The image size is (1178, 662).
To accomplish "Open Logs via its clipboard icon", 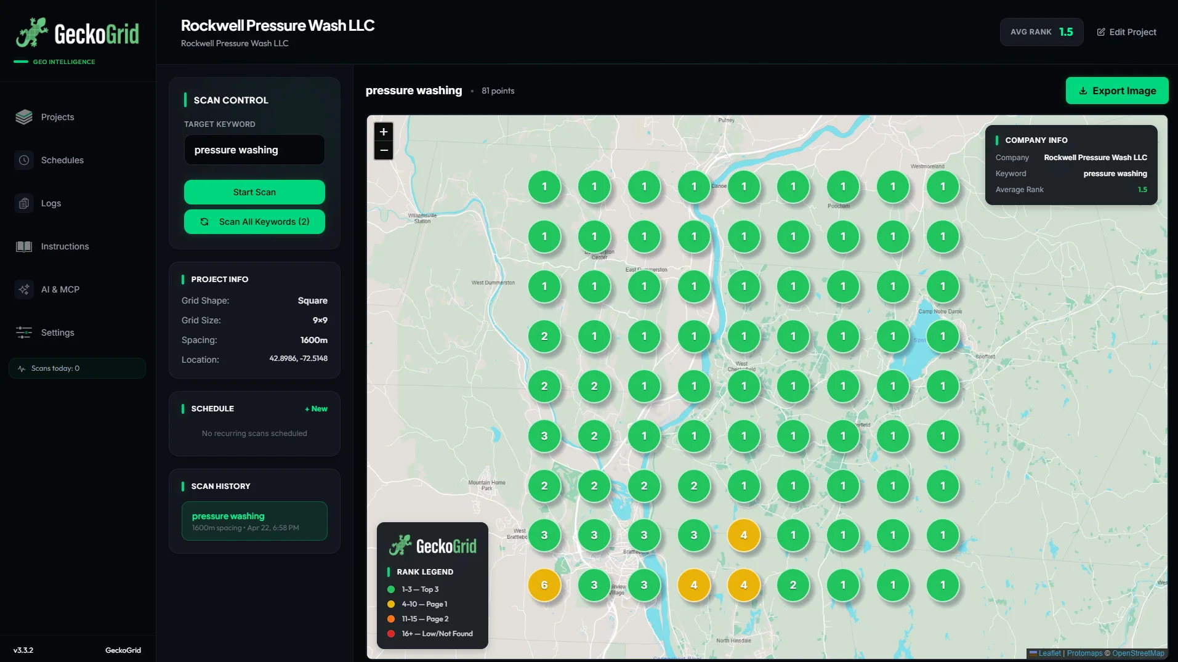I will tap(24, 203).
